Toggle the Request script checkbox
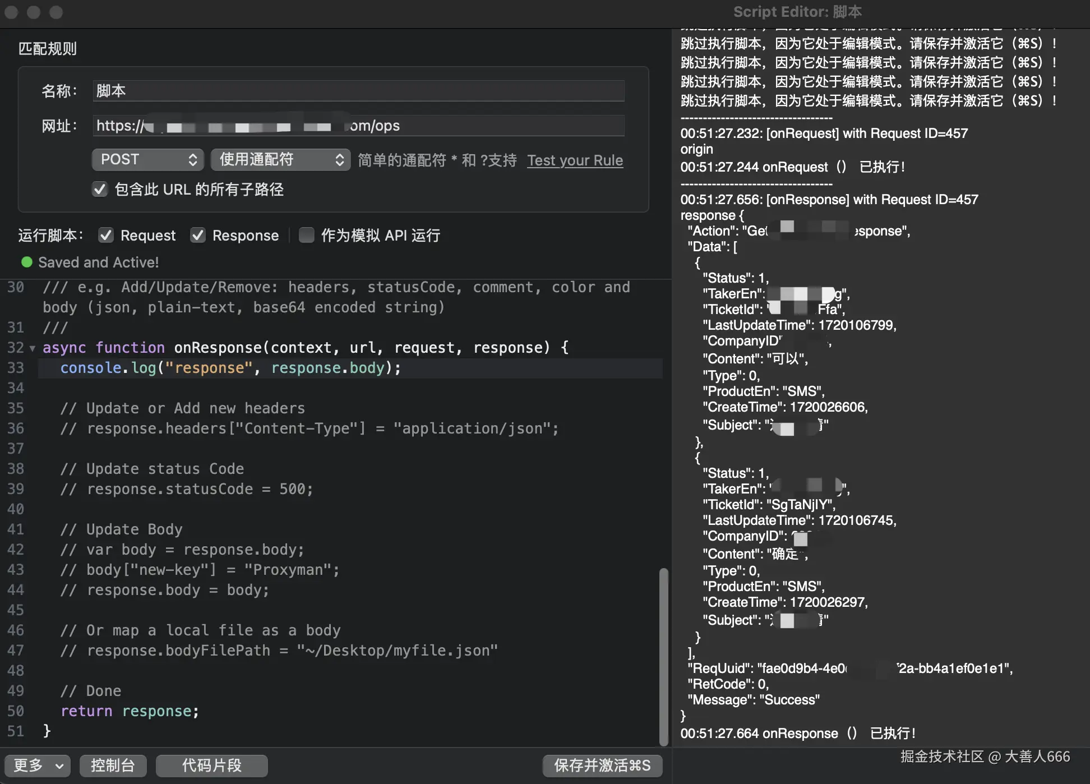 click(x=106, y=235)
